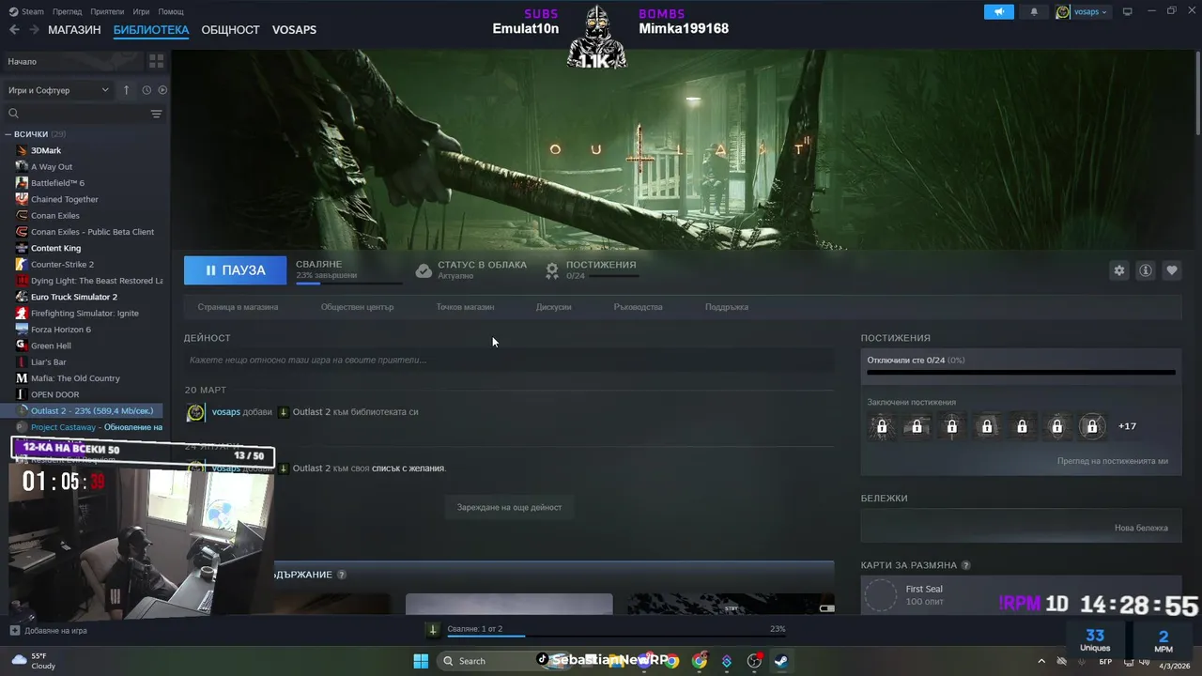Click the First Seal trading card
Image resolution: width=1202 pixels, height=676 pixels.
pyautogui.click(x=1021, y=595)
